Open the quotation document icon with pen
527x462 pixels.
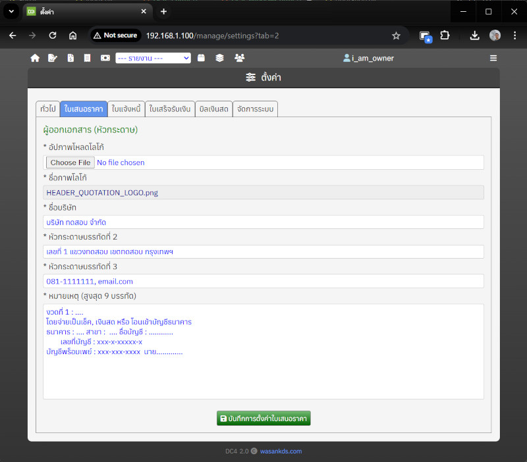pyautogui.click(x=53, y=58)
